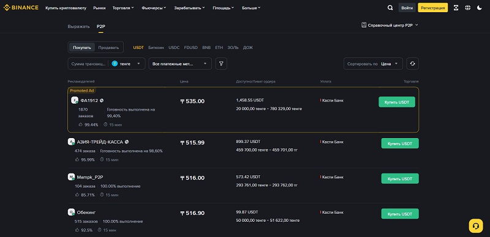The width and height of the screenshot is (490, 237).
Task: Expand the Справочный центр P2P menu
Action: click(390, 25)
